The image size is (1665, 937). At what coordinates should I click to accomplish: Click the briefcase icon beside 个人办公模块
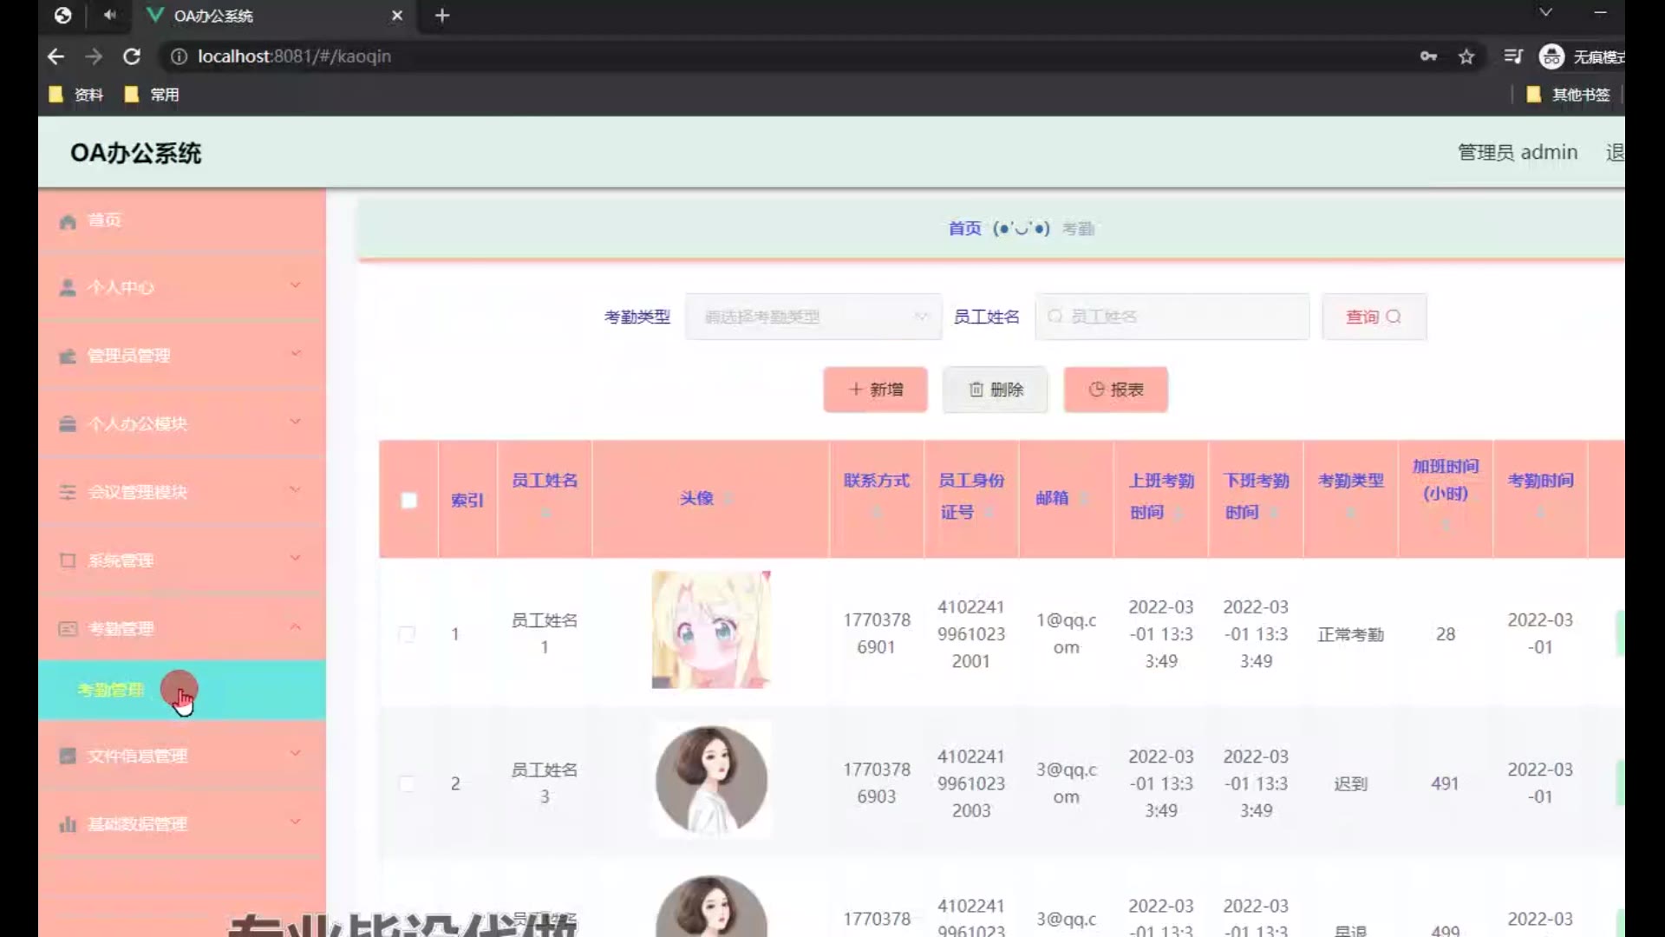click(x=68, y=424)
